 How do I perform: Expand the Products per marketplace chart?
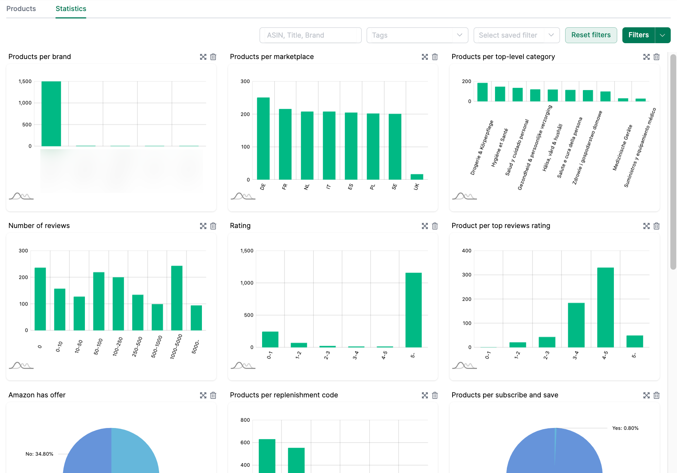(425, 57)
